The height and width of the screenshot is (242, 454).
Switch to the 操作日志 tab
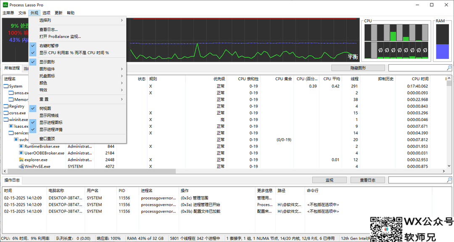pyautogui.click(x=12, y=180)
